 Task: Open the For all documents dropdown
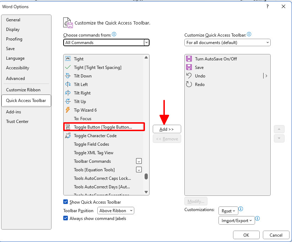[227, 43]
